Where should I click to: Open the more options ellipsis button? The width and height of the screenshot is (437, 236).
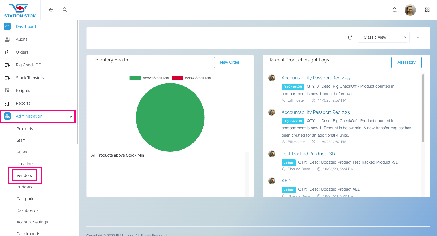(x=417, y=37)
